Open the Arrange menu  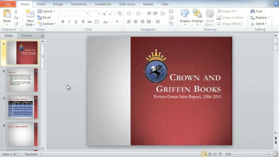click(x=197, y=17)
